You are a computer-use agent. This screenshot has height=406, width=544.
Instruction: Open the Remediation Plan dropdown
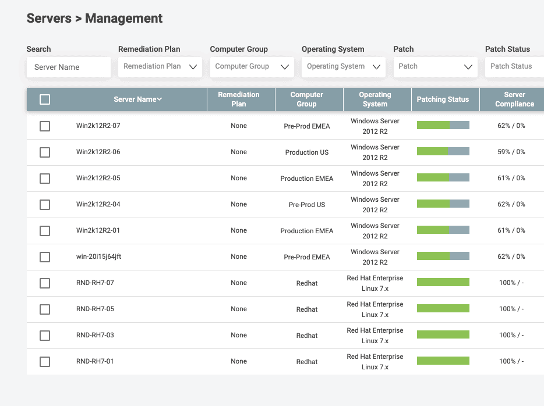pyautogui.click(x=160, y=67)
